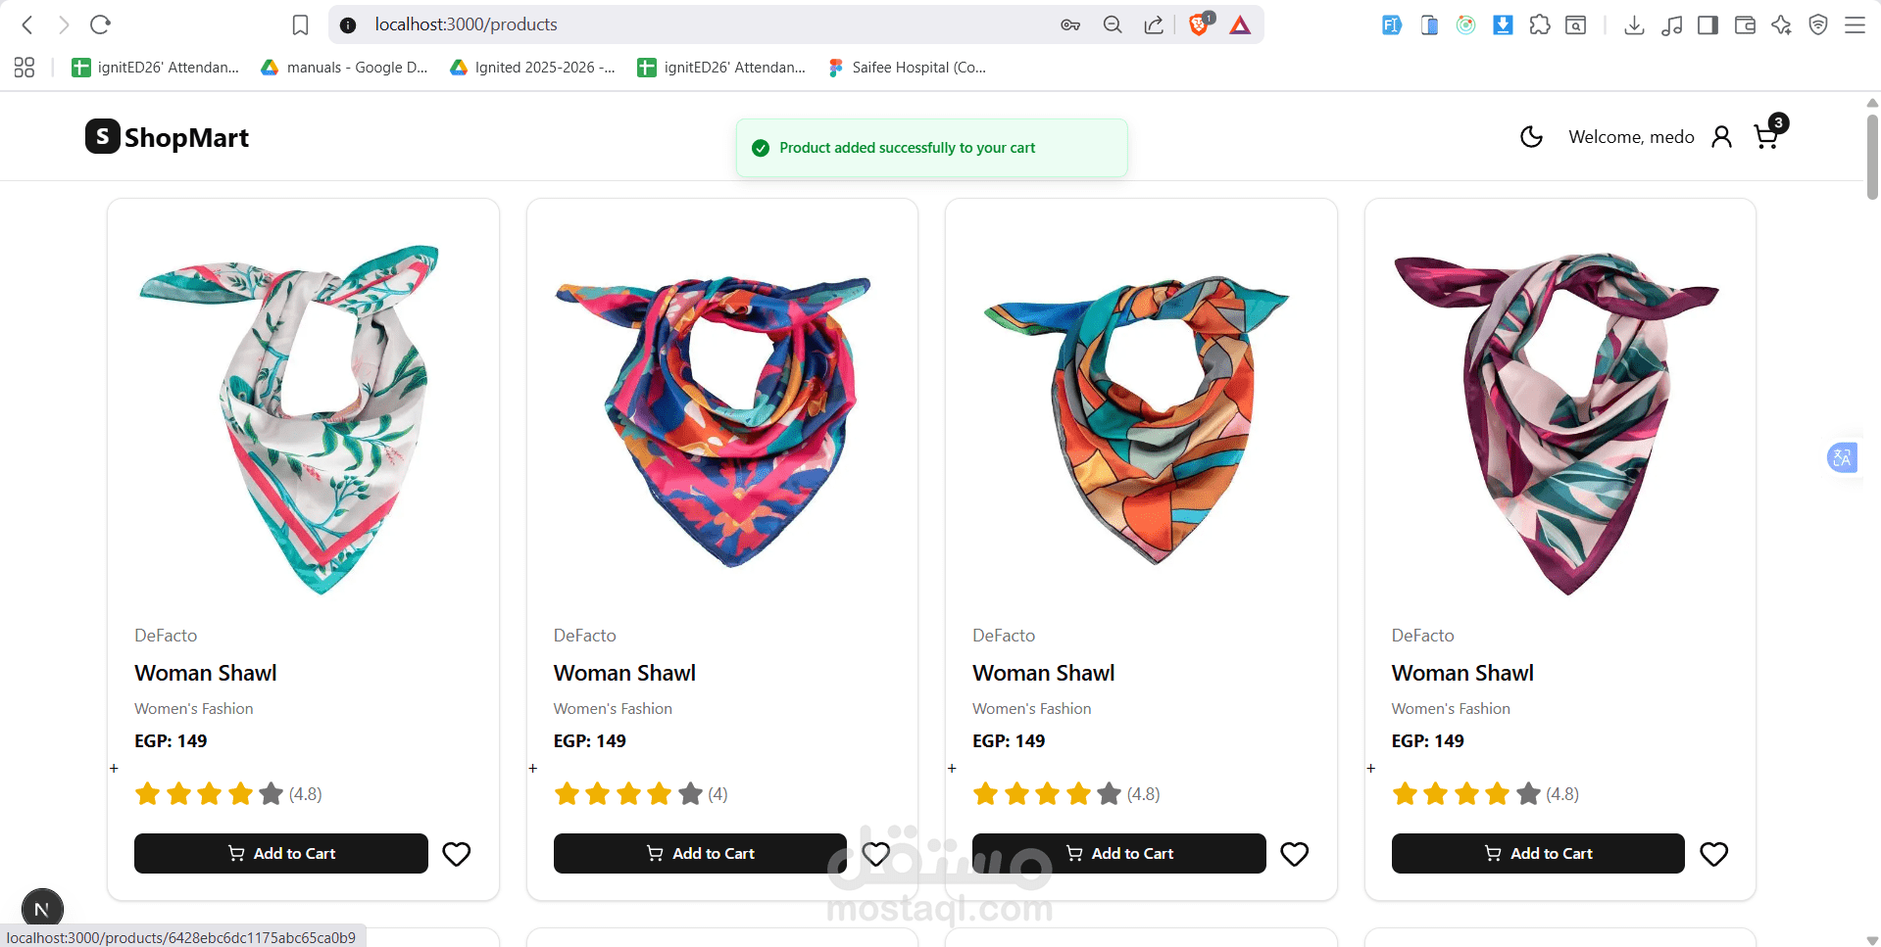Open the Saifee Hospital bookmark
The height and width of the screenshot is (947, 1881).
coord(907,67)
